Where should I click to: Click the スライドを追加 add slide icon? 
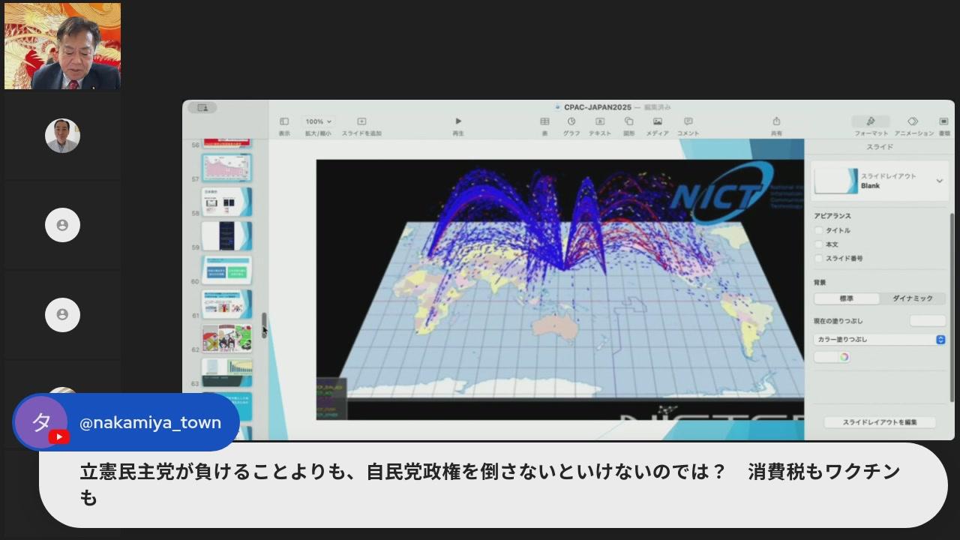coord(361,121)
